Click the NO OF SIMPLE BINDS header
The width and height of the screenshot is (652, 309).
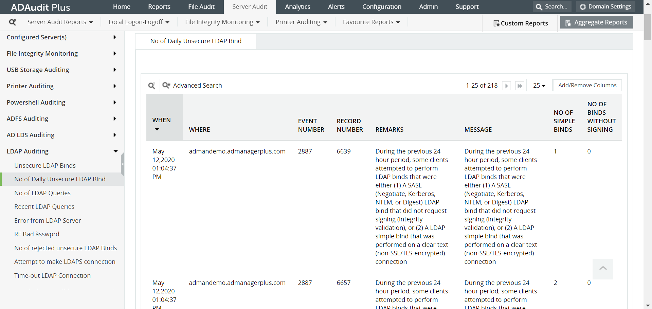point(564,121)
